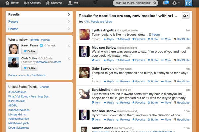199x132 pixels.
Task: Retweet Madison Barlow's 2m tweet
Action: 123,60
